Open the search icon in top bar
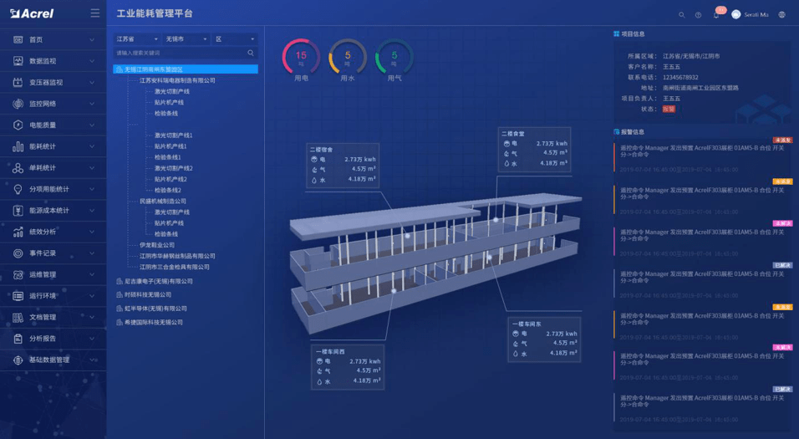The width and height of the screenshot is (799, 439). [682, 15]
